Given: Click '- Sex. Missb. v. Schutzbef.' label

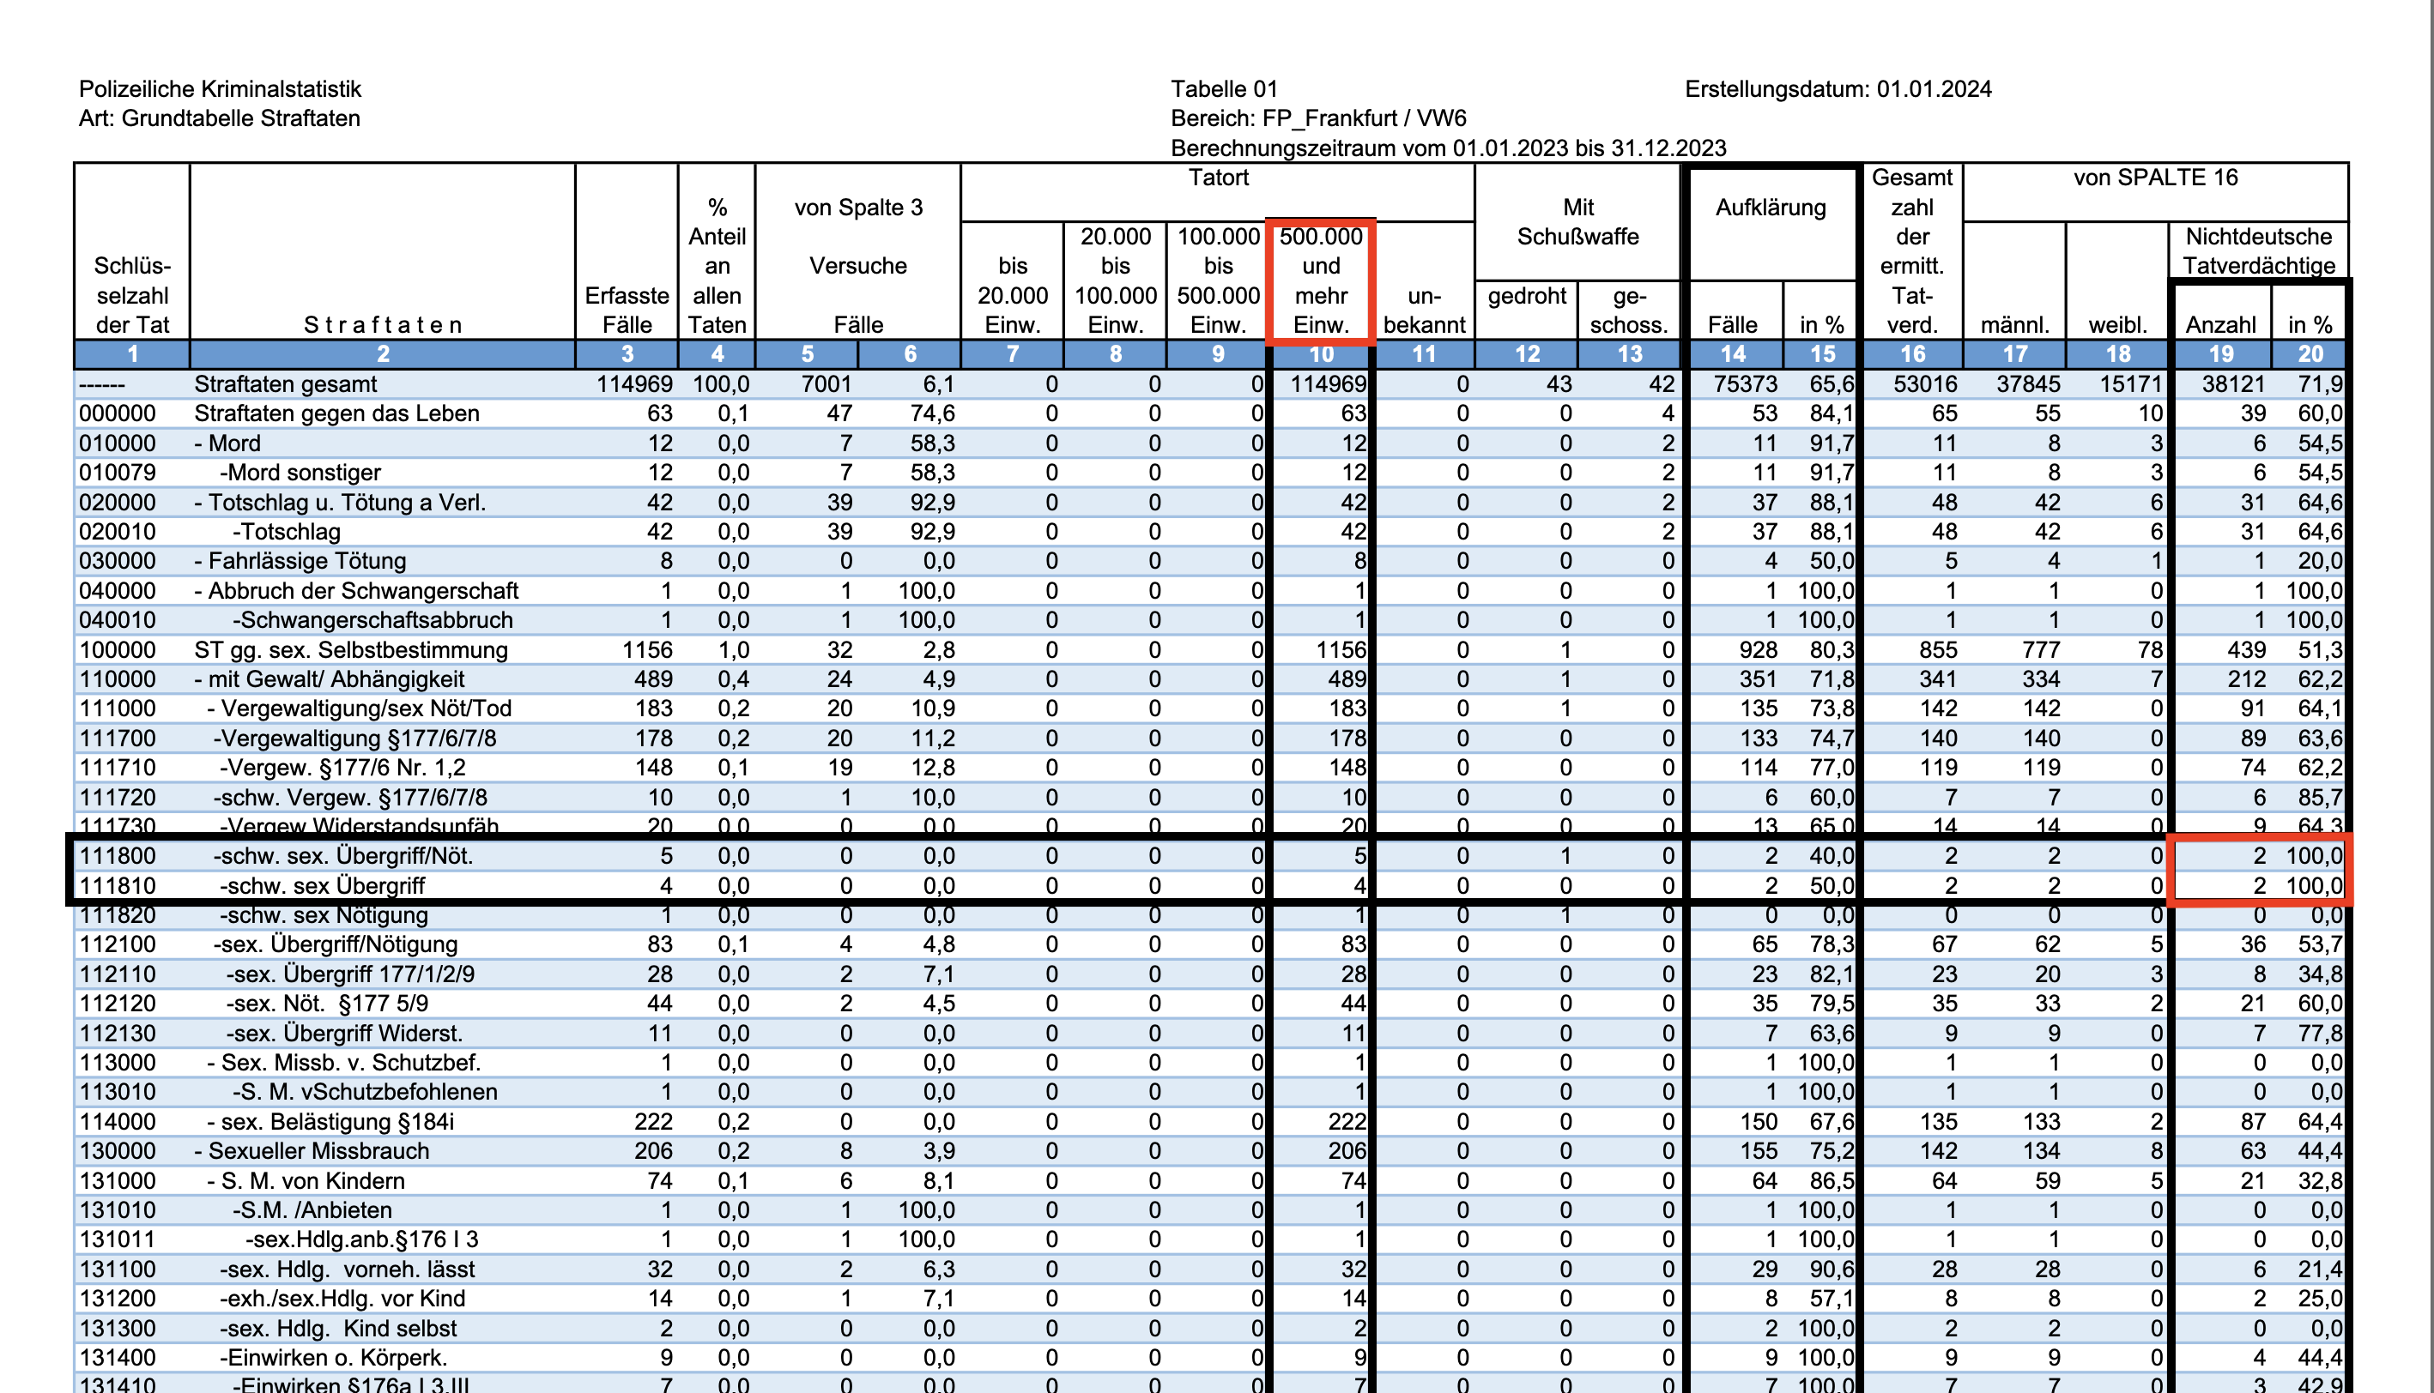Looking at the screenshot, I should (x=344, y=1063).
